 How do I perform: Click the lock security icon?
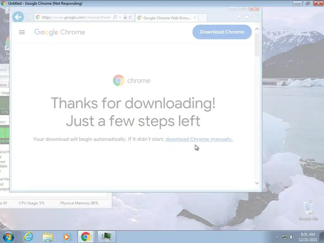coord(125,17)
